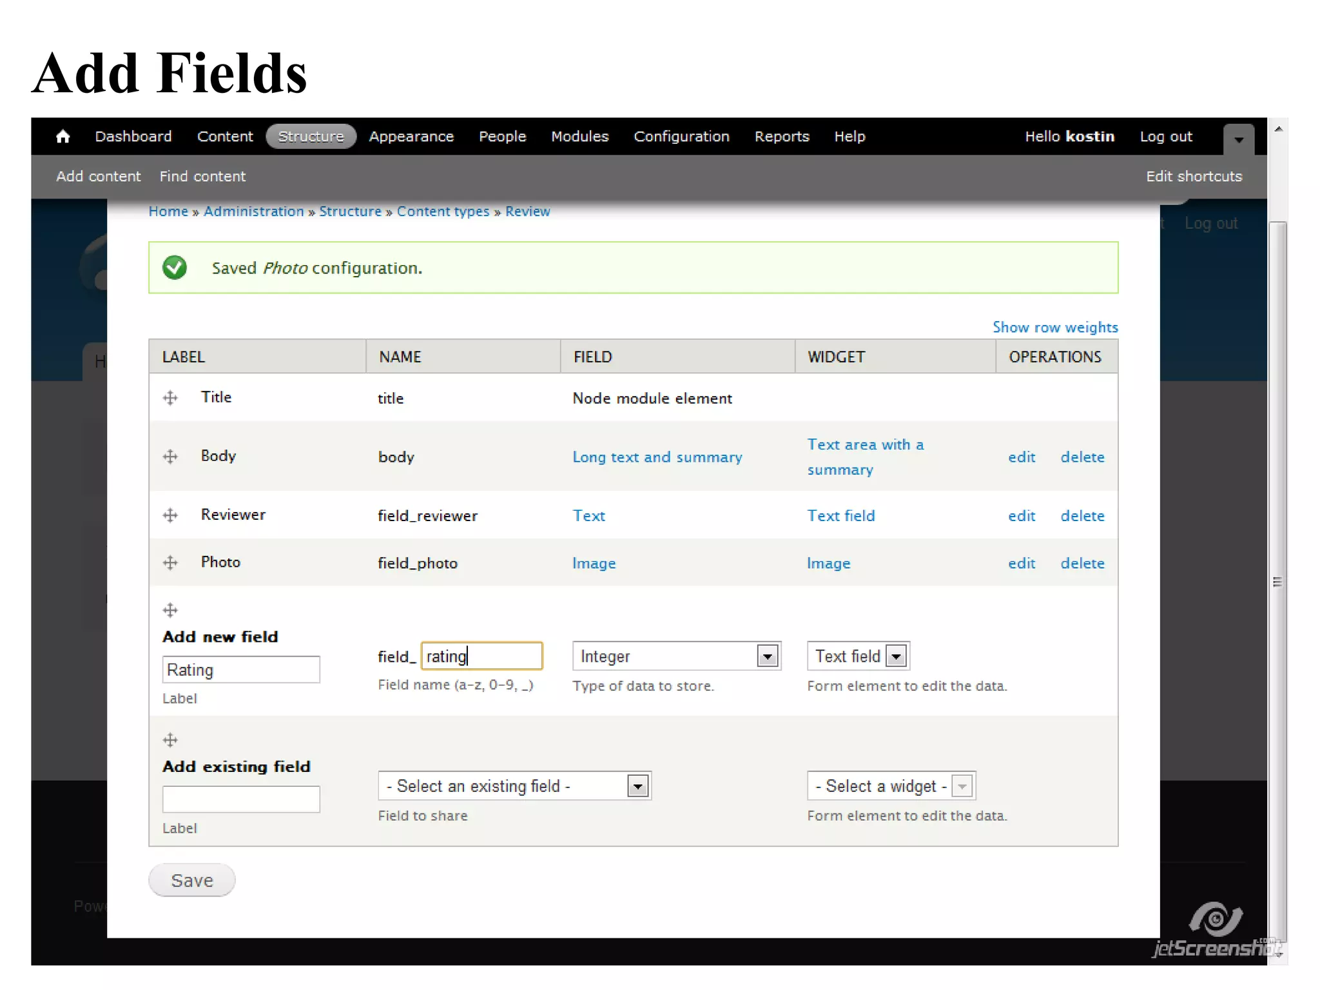Go to Administration breadcrumb link
This screenshot has width=1320, height=990.
[x=253, y=212]
